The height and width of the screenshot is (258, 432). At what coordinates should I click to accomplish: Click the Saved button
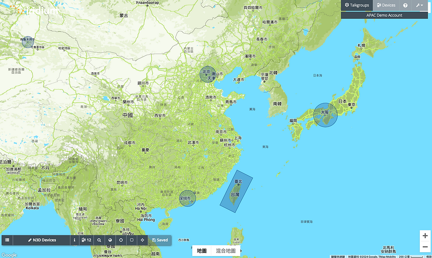coord(160,240)
